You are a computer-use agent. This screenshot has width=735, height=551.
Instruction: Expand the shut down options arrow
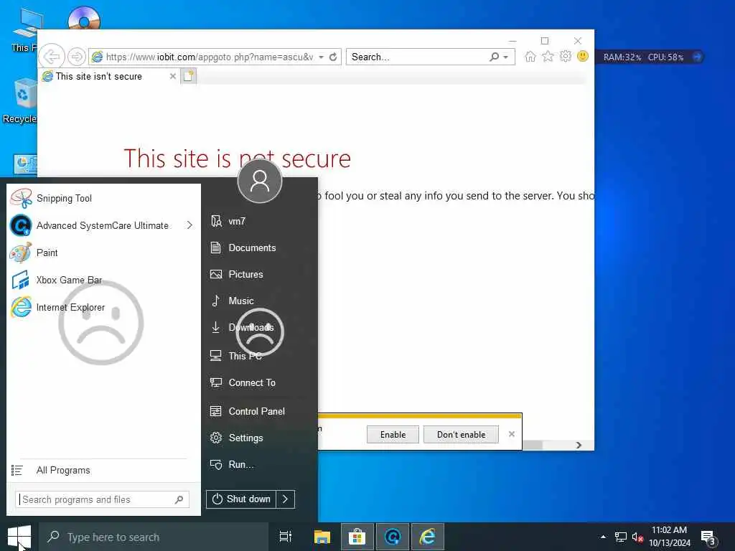tap(286, 499)
